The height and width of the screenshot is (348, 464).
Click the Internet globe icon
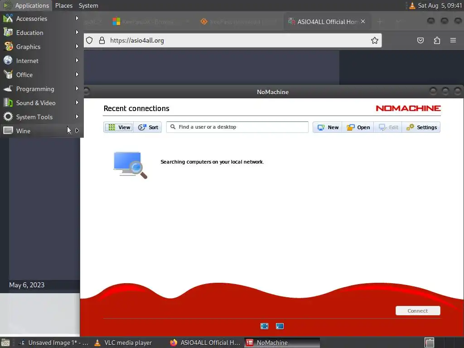tap(8, 60)
